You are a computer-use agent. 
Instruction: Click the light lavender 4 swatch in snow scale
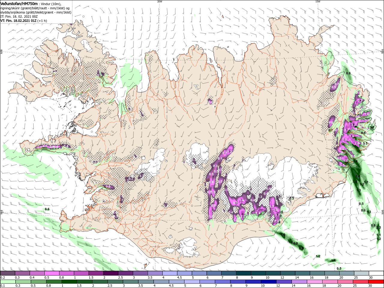tap(169, 273)
